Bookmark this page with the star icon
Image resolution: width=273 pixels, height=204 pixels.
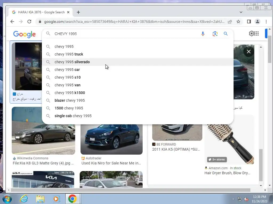coord(238,22)
